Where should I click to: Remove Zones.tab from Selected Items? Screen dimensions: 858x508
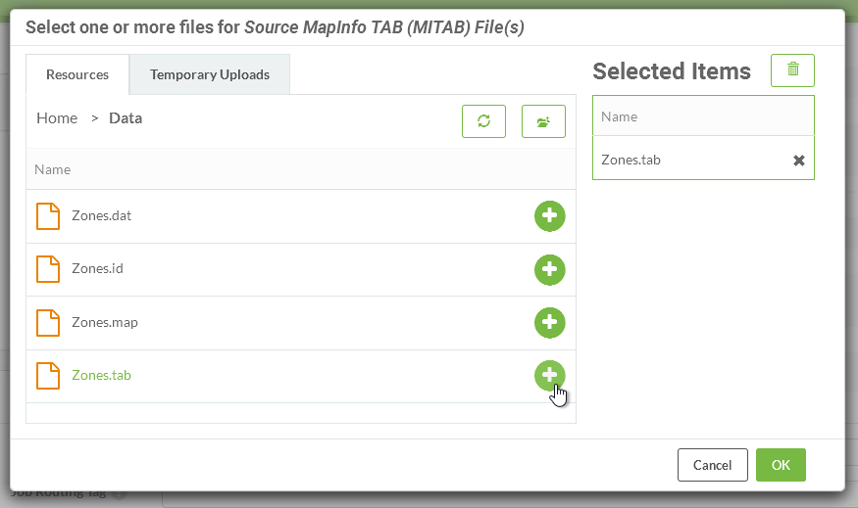(x=799, y=161)
